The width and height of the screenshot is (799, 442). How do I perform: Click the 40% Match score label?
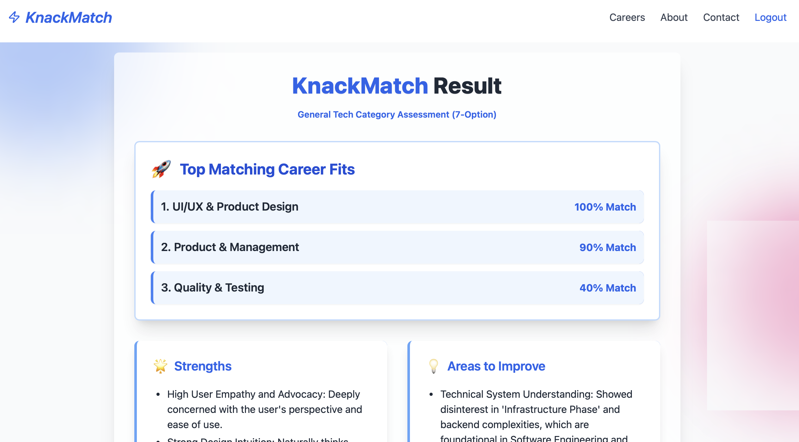click(607, 288)
